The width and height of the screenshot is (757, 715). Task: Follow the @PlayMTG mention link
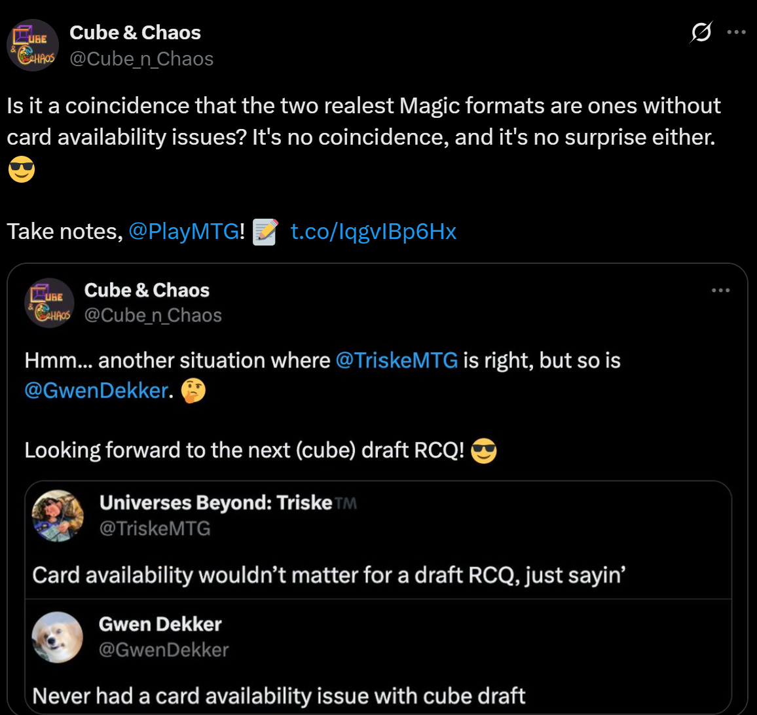(184, 232)
